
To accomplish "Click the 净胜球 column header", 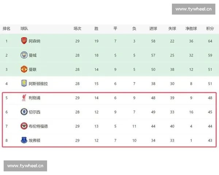I will [191, 28].
